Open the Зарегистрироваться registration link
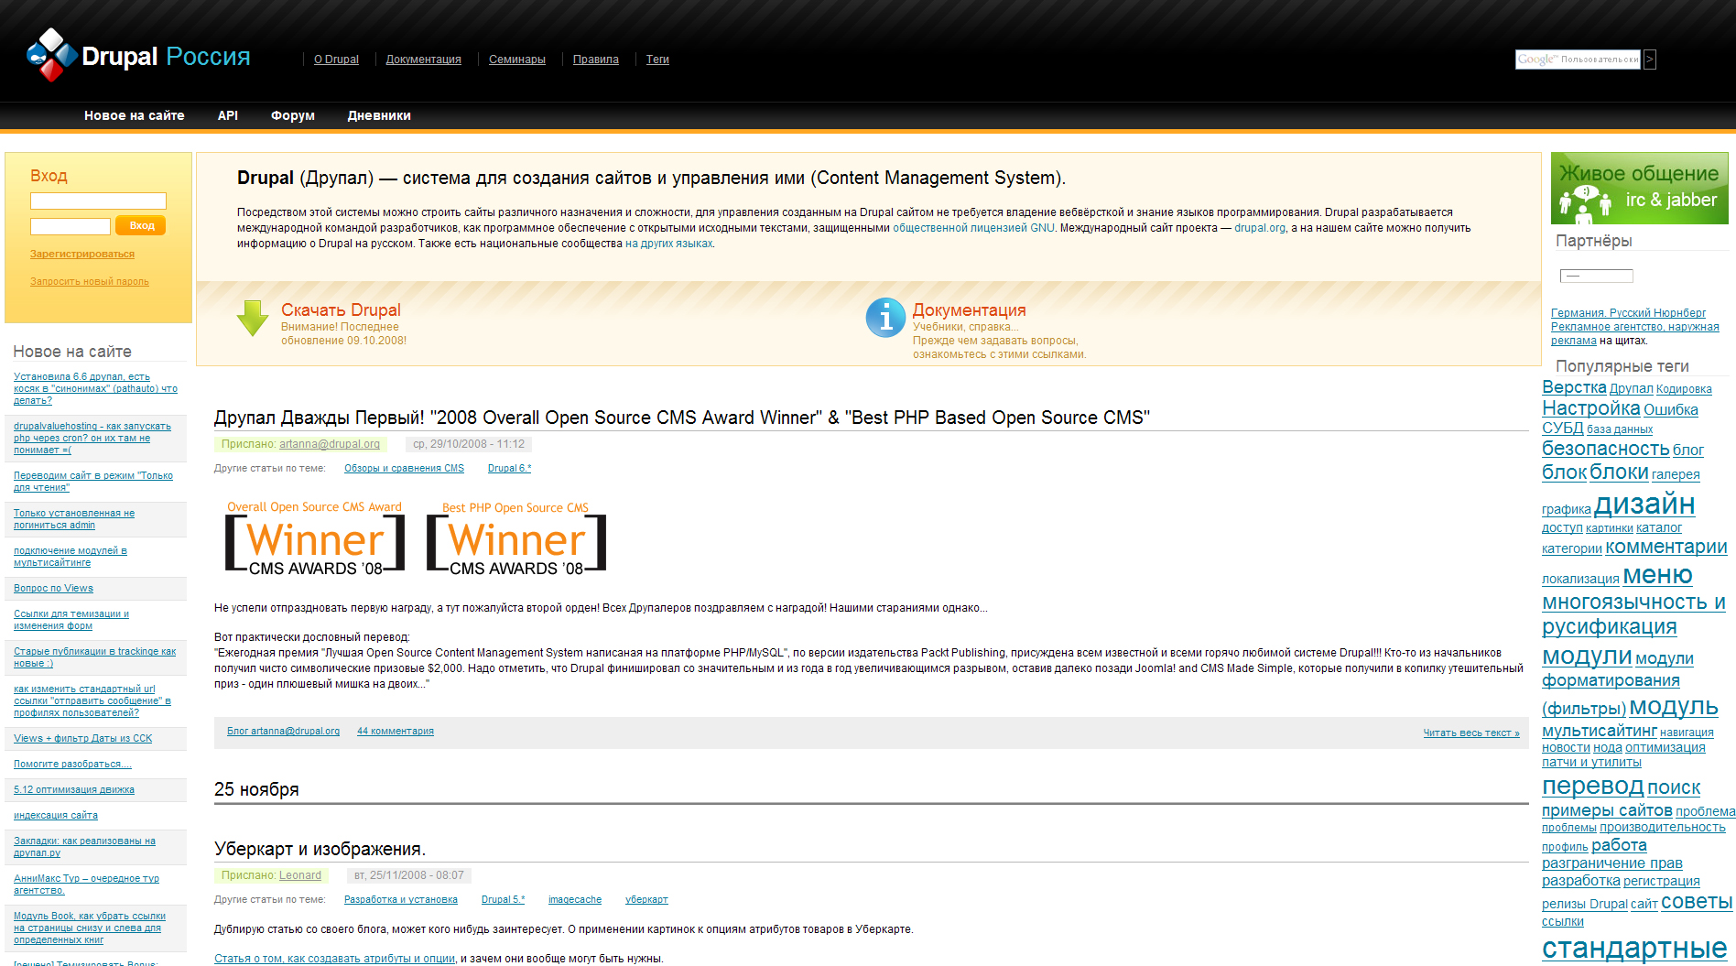The height and width of the screenshot is (966, 1736). (x=82, y=254)
